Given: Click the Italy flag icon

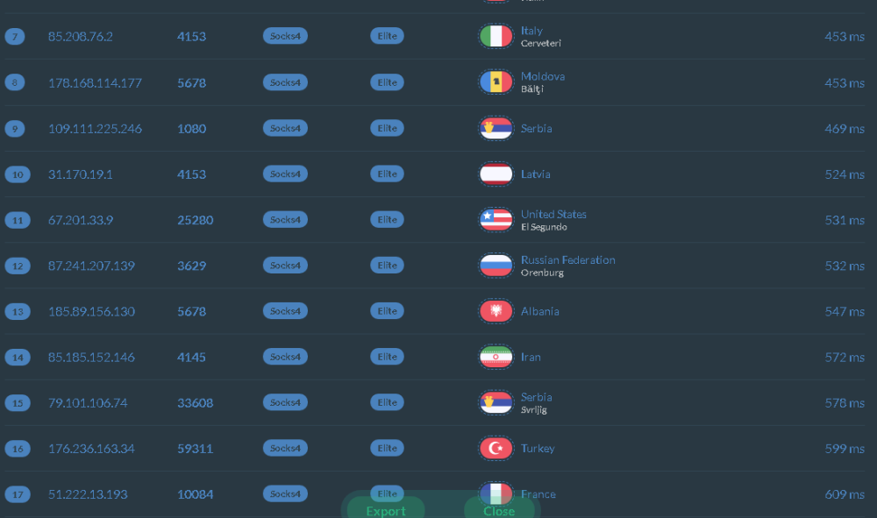Looking at the screenshot, I should tap(496, 37).
